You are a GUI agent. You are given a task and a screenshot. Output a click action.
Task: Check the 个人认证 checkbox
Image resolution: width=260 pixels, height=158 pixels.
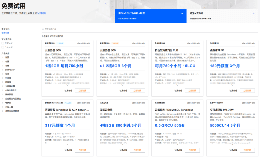pos(3,47)
